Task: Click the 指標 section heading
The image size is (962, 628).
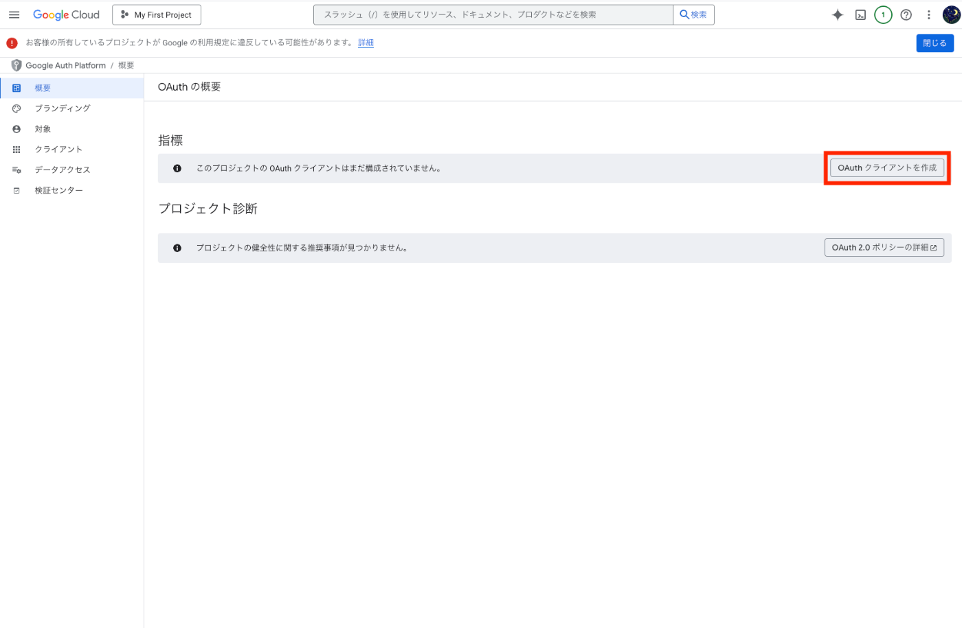Action: click(x=170, y=140)
